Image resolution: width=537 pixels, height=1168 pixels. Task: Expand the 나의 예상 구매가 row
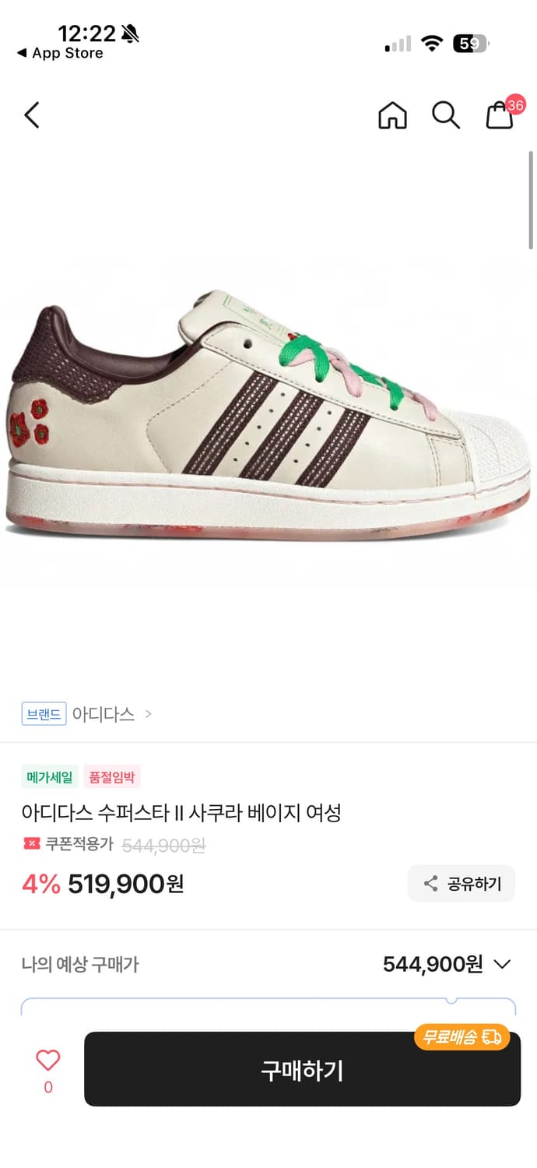click(x=268, y=965)
